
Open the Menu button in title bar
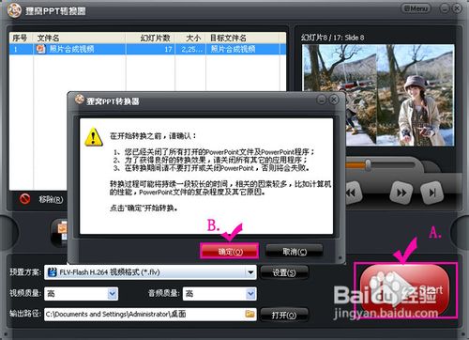(x=416, y=8)
